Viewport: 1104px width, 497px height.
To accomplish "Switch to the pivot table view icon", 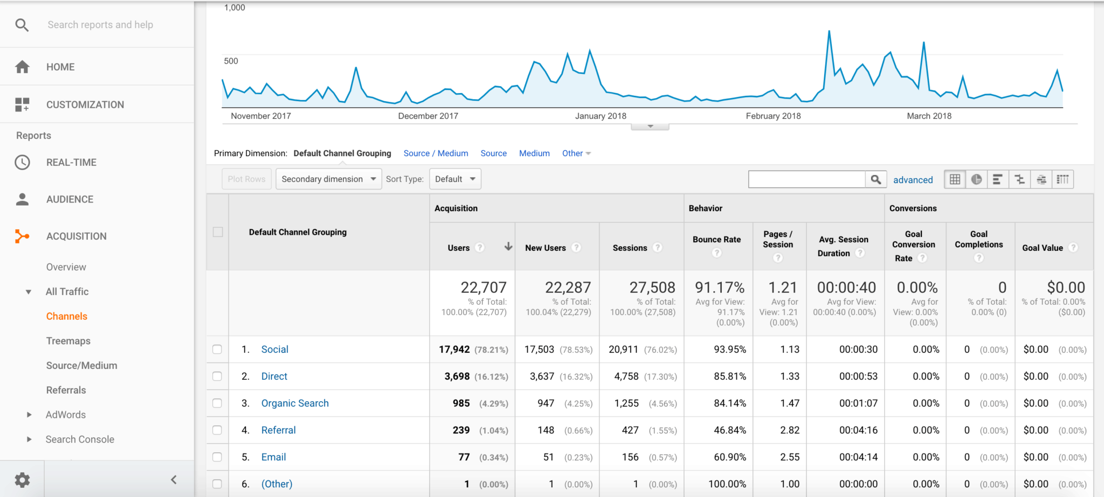I will [x=1062, y=179].
